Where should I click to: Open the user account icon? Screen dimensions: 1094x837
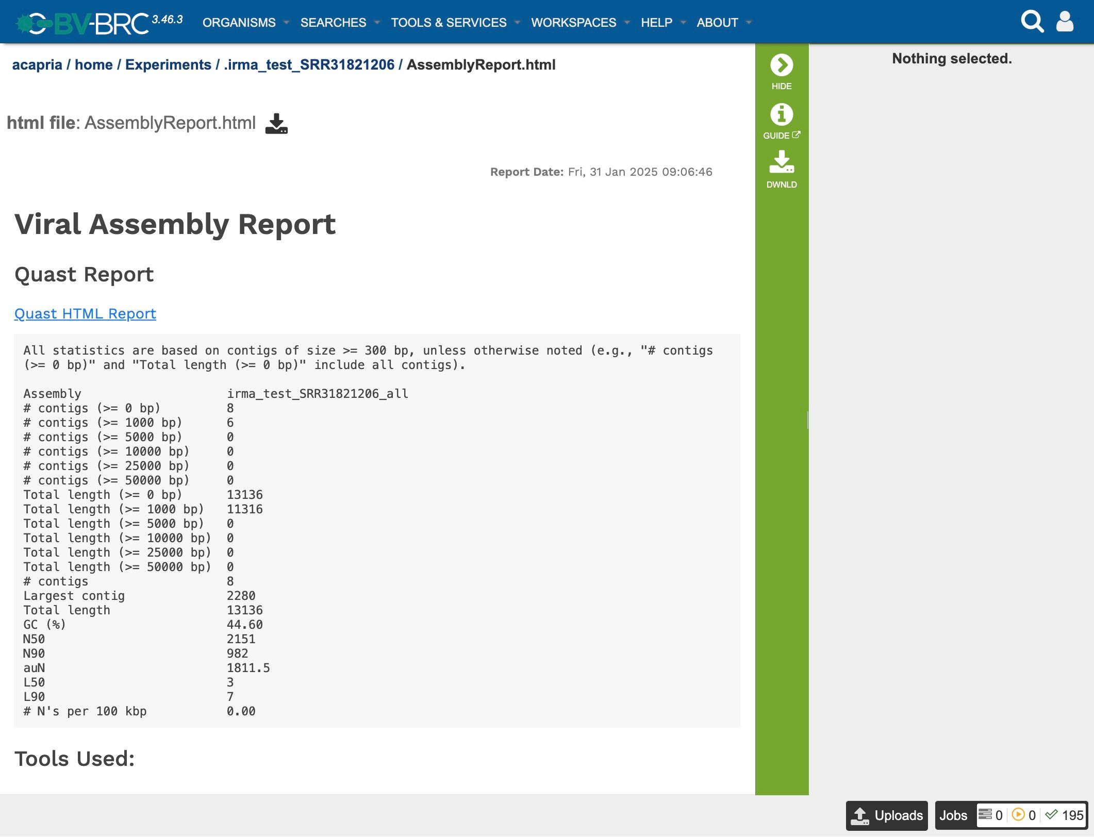pos(1065,22)
